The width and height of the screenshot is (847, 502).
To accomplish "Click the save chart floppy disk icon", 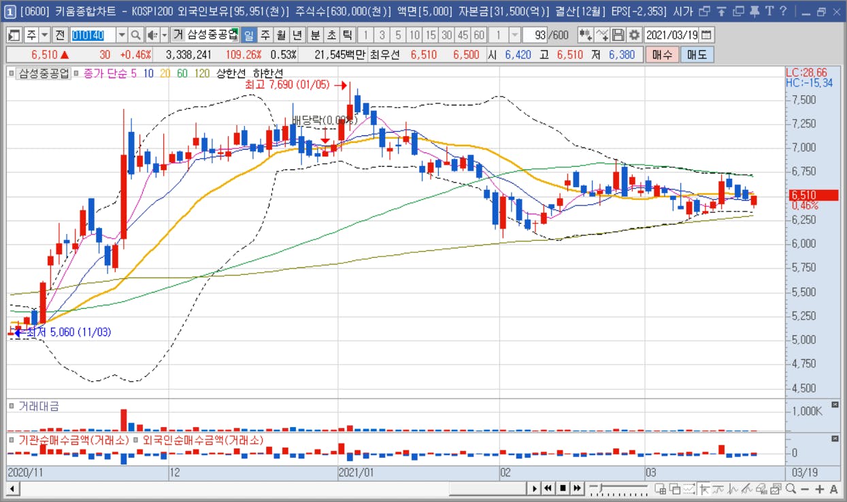I will (x=618, y=35).
